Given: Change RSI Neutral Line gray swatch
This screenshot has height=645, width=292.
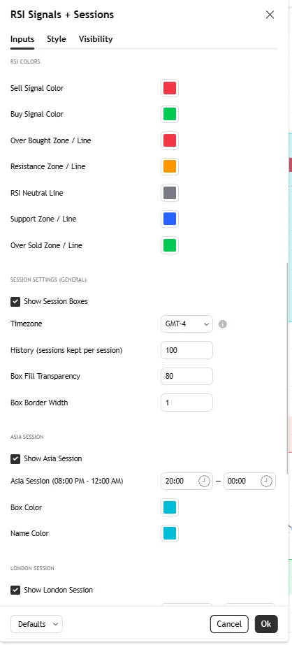Looking at the screenshot, I should [170, 193].
